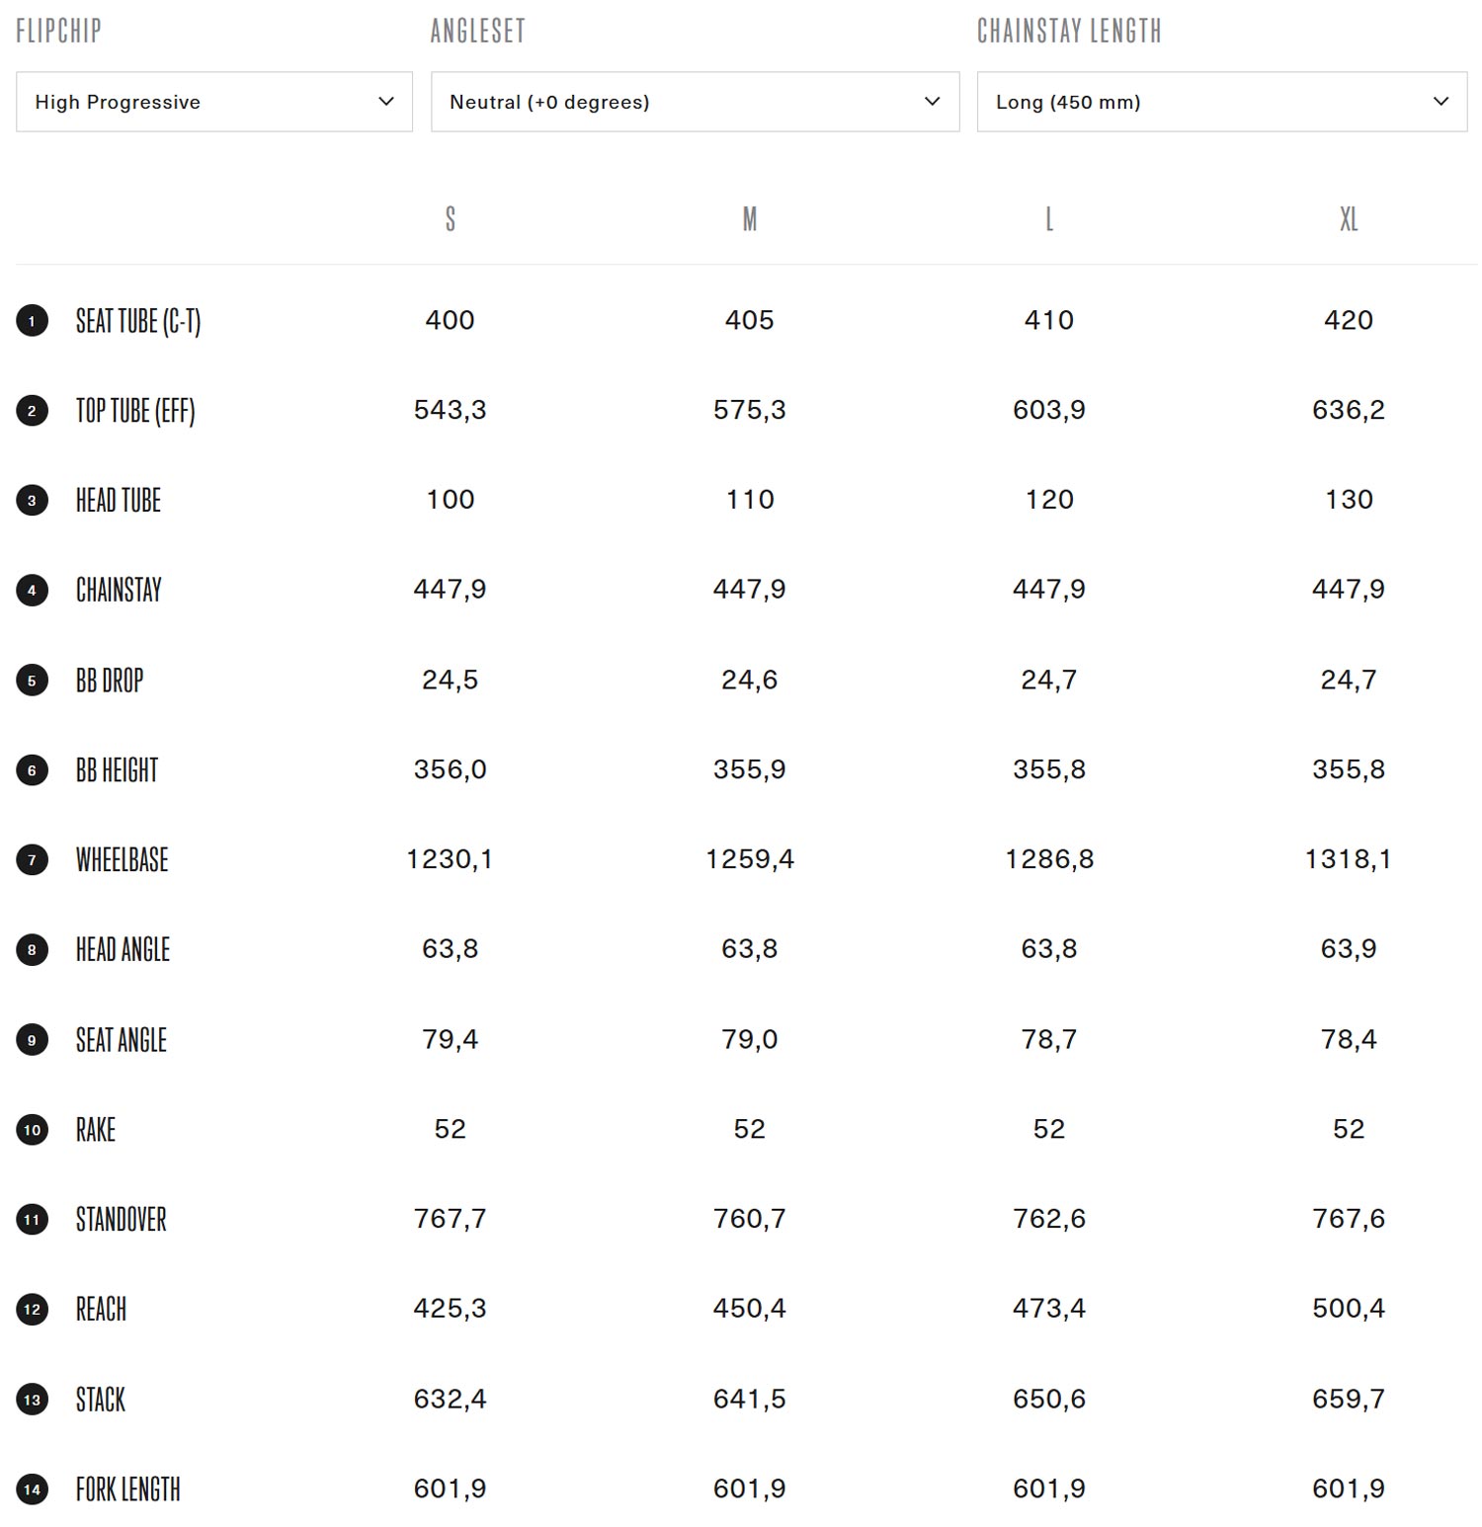Click the number 10 badge beside Rake

(33, 1130)
